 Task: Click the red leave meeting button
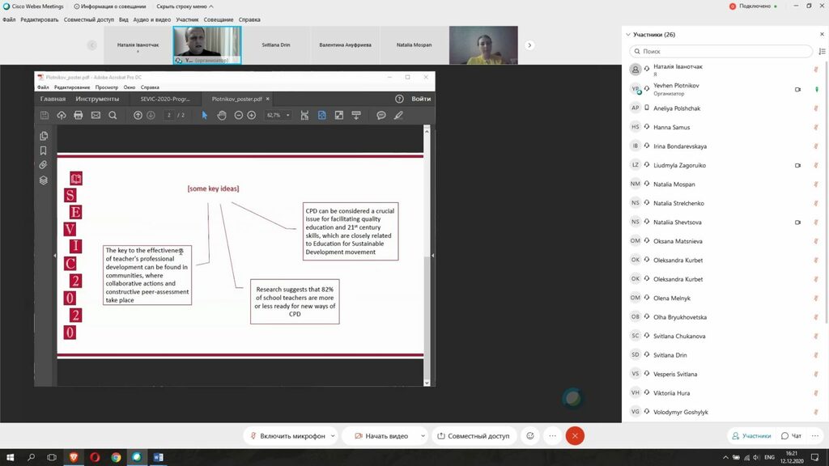pos(575,436)
